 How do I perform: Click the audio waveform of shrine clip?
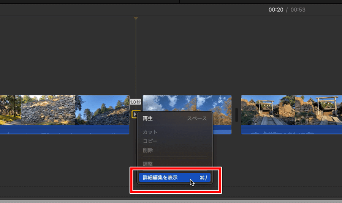(291, 130)
